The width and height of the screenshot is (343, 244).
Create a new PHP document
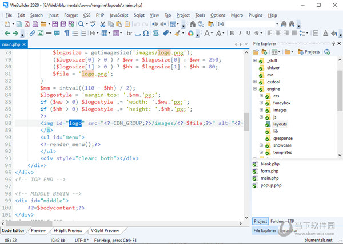coord(35,24)
